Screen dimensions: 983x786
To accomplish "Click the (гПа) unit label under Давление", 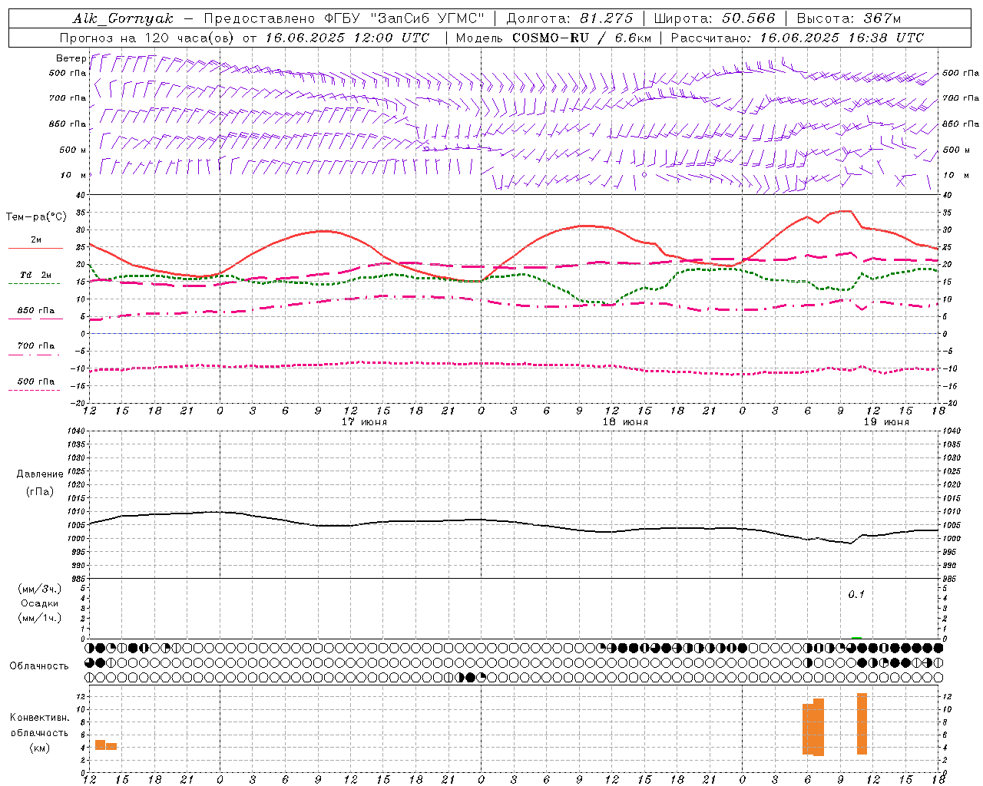I will click(40, 492).
